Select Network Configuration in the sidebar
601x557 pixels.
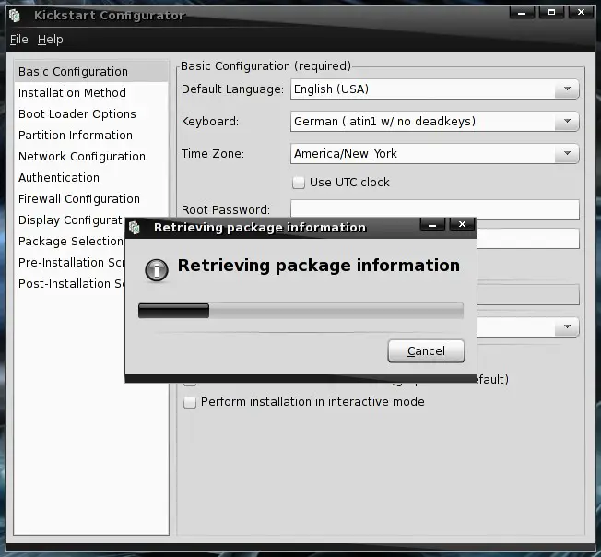pyautogui.click(x=82, y=156)
